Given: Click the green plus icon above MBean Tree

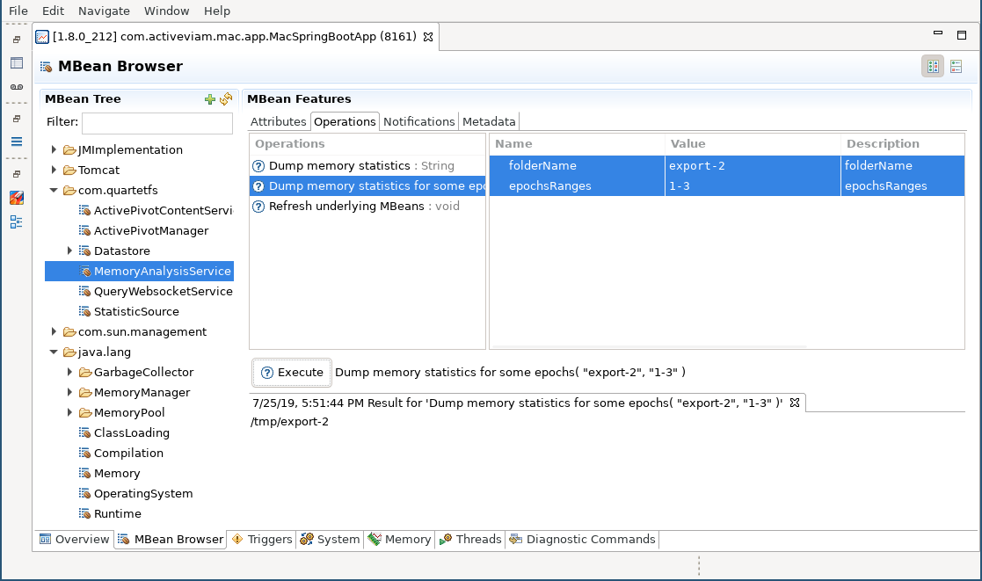Looking at the screenshot, I should (x=210, y=98).
